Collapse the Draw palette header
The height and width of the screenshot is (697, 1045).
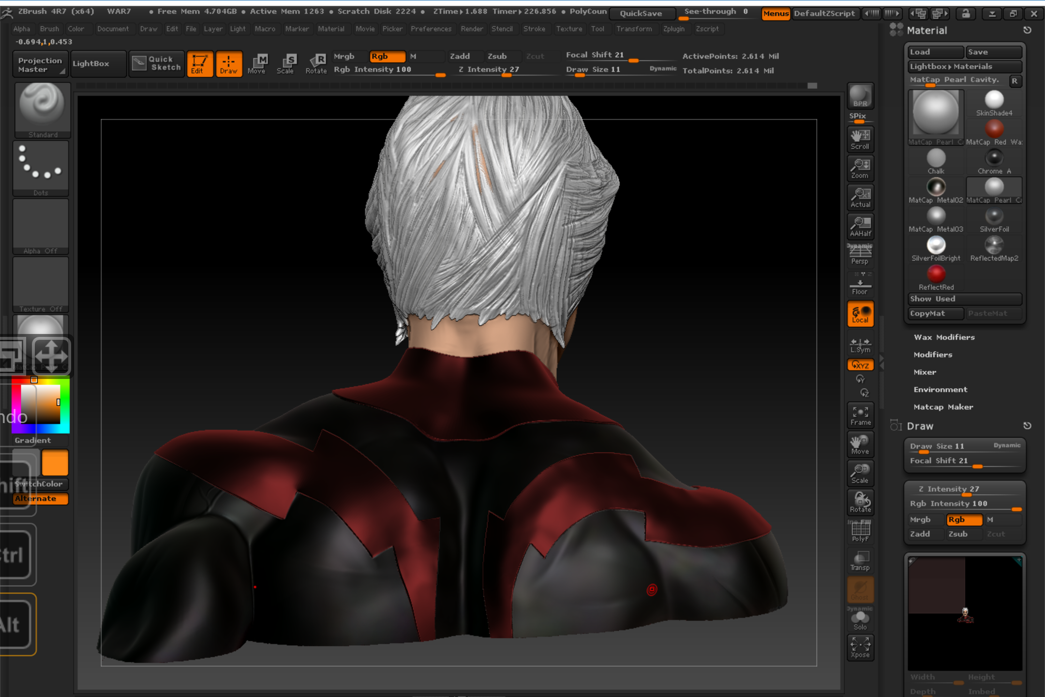(920, 426)
